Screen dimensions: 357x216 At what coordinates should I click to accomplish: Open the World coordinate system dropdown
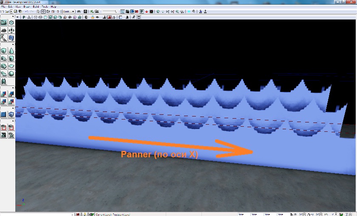(x=68, y=11)
